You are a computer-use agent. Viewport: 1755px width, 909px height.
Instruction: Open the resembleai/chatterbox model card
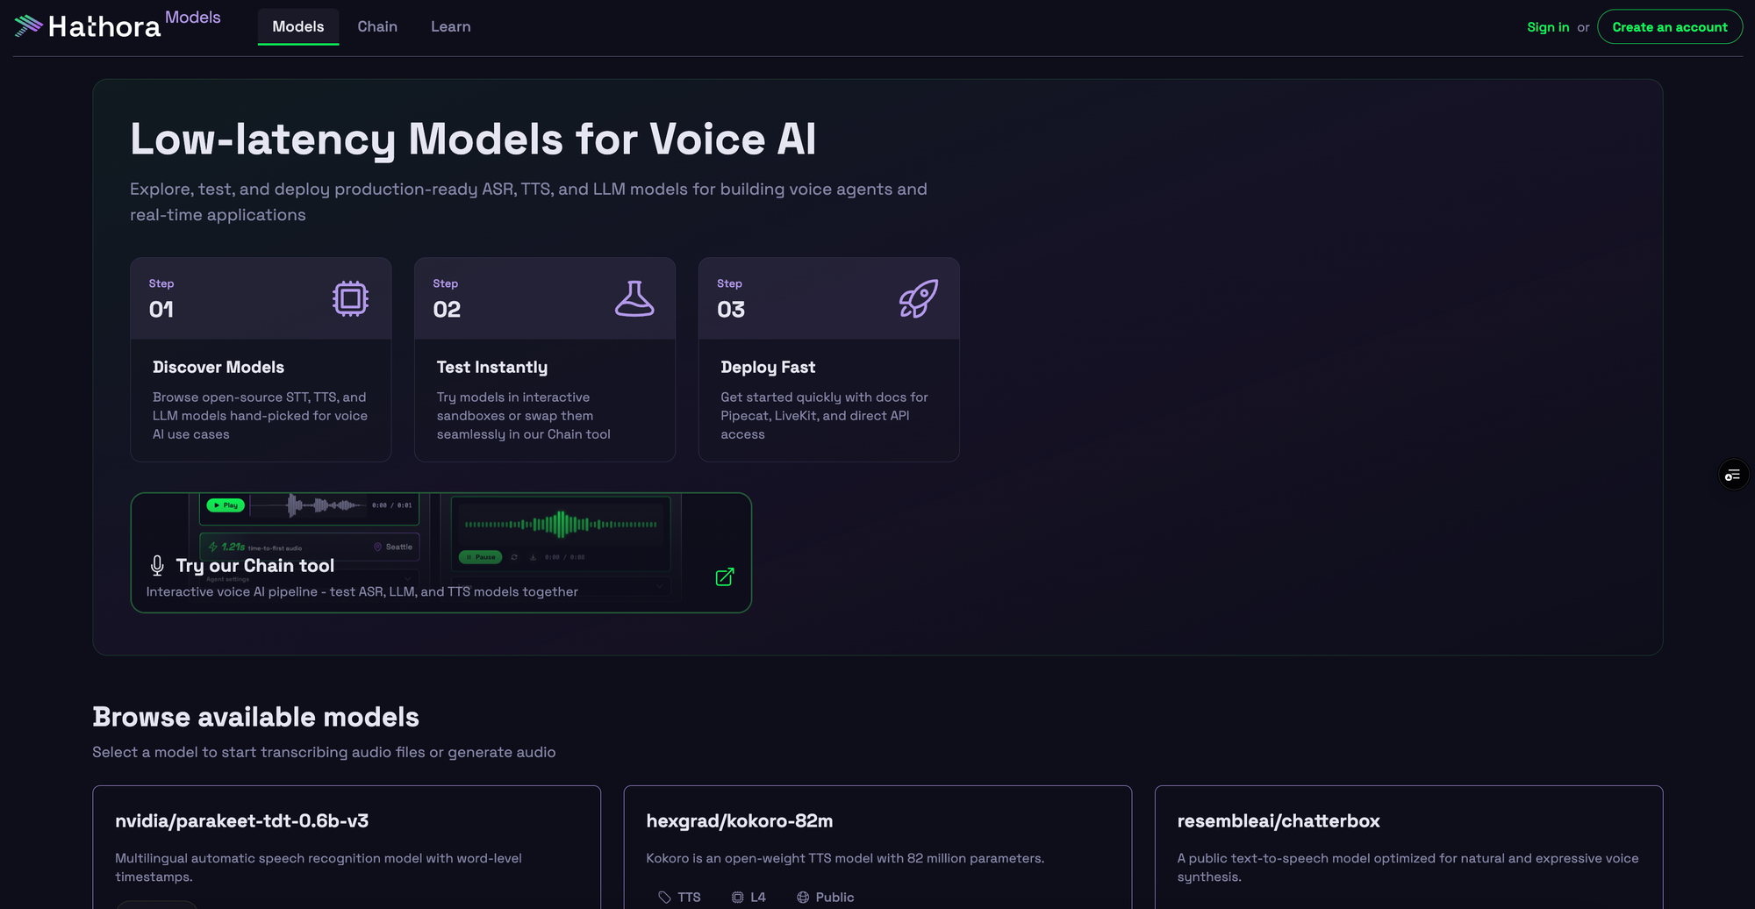1408,848
